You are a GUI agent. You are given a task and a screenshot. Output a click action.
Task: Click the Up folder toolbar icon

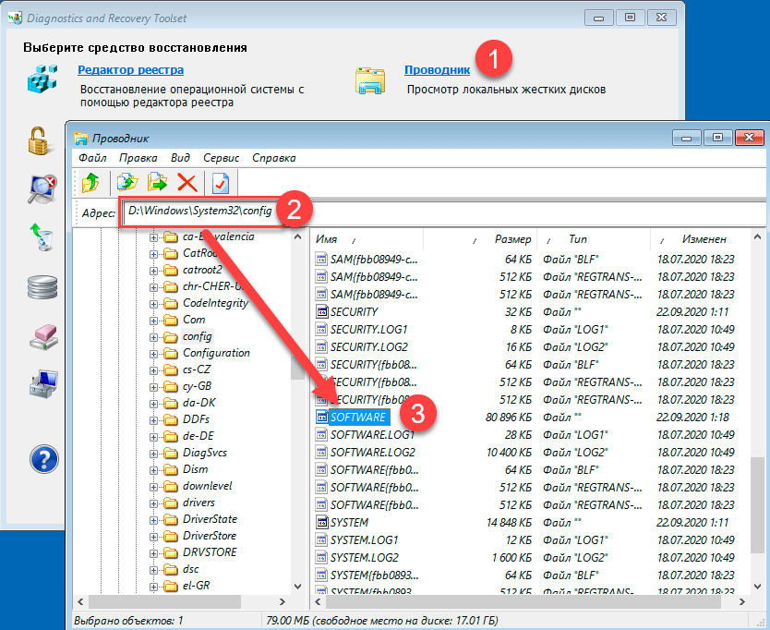pyautogui.click(x=91, y=183)
